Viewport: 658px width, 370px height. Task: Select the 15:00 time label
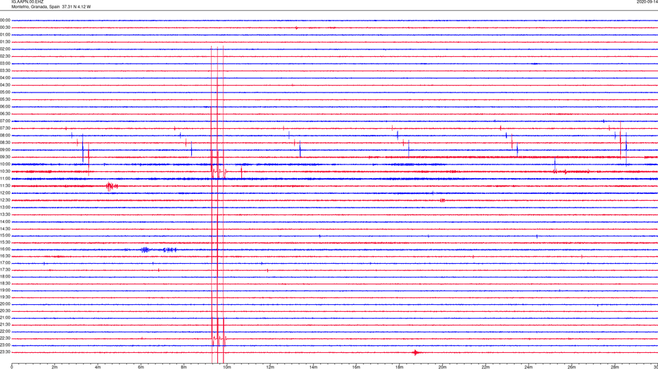(x=5, y=236)
